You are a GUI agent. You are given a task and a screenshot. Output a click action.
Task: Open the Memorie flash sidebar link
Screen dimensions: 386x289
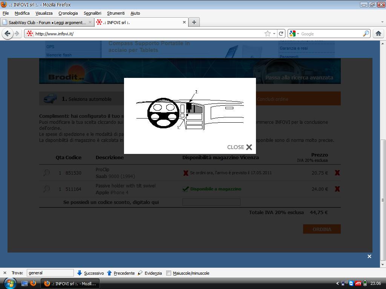pyautogui.click(x=59, y=55)
